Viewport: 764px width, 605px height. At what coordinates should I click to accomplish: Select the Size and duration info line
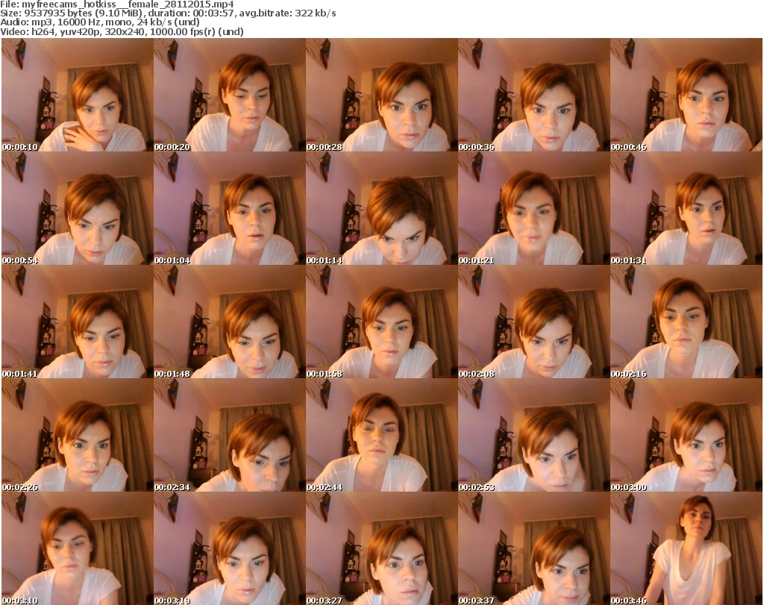pyautogui.click(x=168, y=13)
